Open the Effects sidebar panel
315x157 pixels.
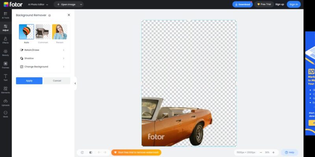[x=6, y=40]
